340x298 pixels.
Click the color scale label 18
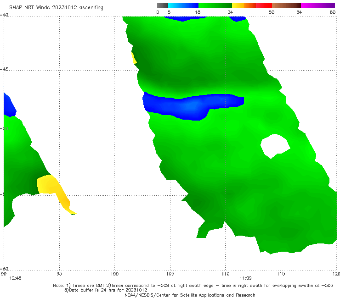[198, 12]
